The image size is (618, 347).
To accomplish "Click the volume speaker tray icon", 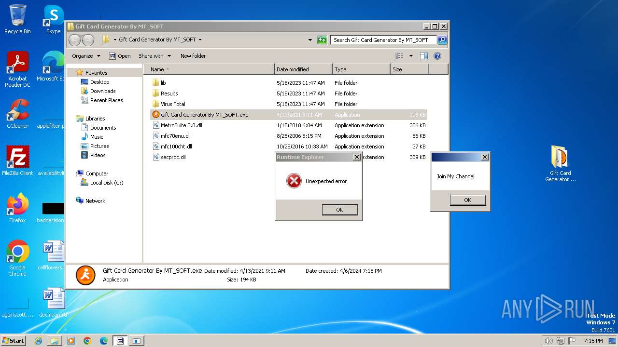I will tap(548, 341).
